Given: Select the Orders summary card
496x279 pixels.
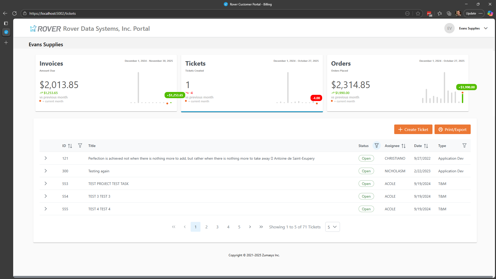Looking at the screenshot, I should (397, 83).
